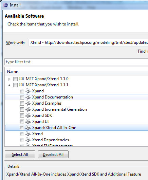
Task: Select the Xtend Dependencies label
Action: (51, 140)
